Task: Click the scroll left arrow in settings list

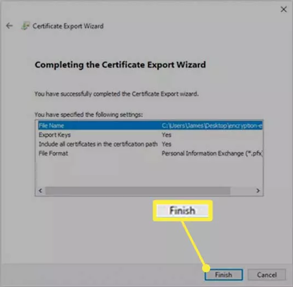Action: click(x=40, y=190)
